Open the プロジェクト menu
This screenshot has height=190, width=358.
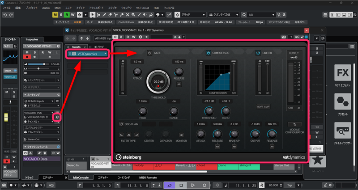(31, 8)
